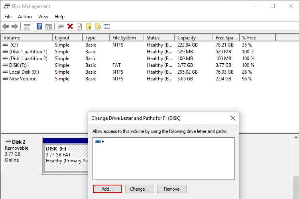
Task: Click the red X Delete icon in the toolbar
Action: point(70,27)
